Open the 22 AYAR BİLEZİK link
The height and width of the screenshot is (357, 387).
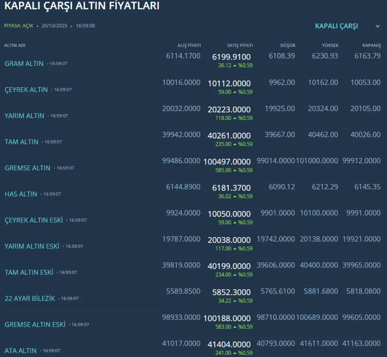(29, 299)
